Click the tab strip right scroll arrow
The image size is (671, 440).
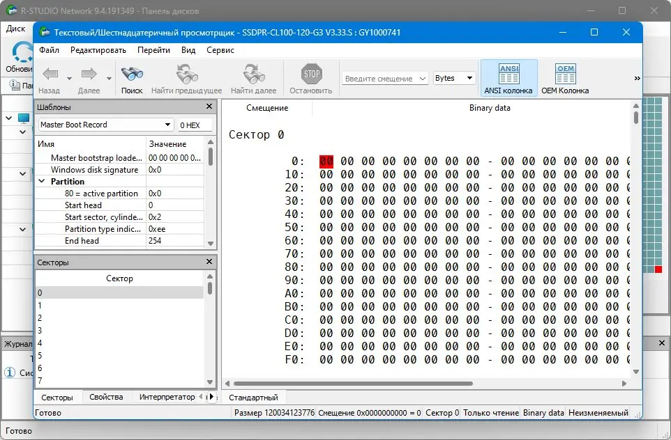[x=211, y=397]
